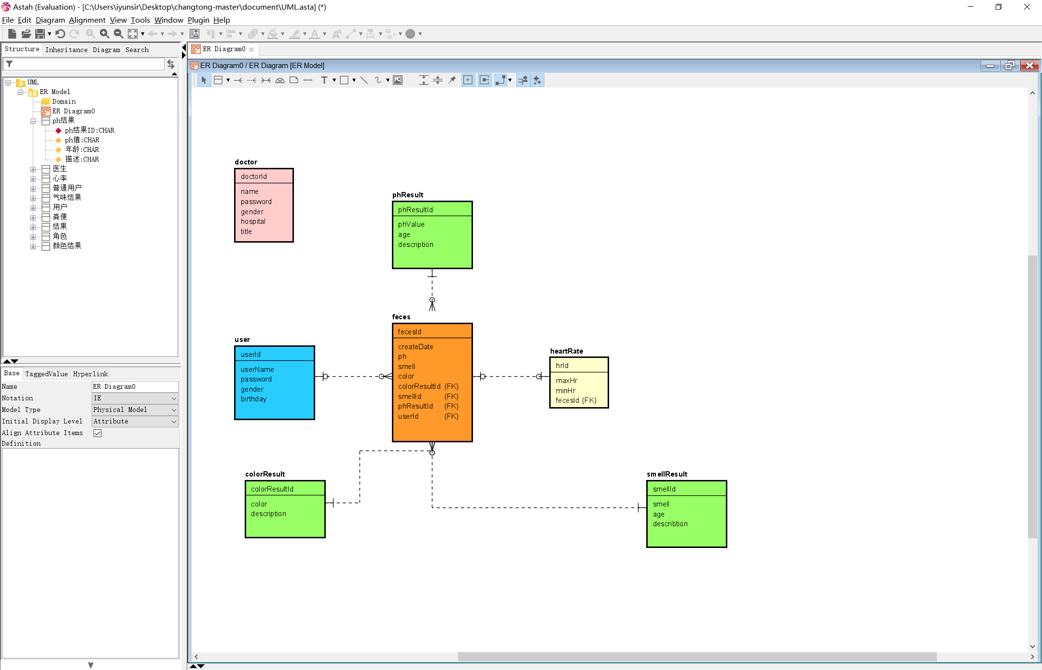The height and width of the screenshot is (670, 1042).
Task: Select the Note tool icon
Action: pos(294,81)
